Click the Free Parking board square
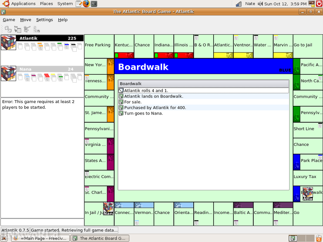 [x=99, y=46]
